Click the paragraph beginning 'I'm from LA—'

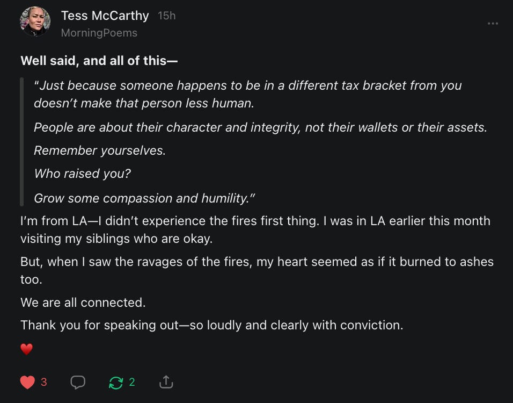[255, 221]
